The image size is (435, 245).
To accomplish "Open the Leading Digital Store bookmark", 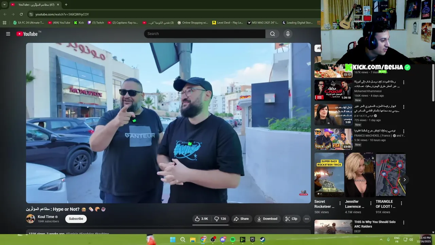I will (298, 23).
